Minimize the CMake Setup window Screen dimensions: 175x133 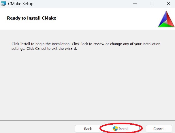tap(134, 4)
